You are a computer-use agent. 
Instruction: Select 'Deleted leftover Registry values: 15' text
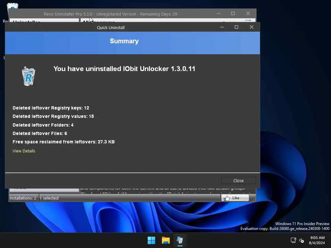point(53,116)
